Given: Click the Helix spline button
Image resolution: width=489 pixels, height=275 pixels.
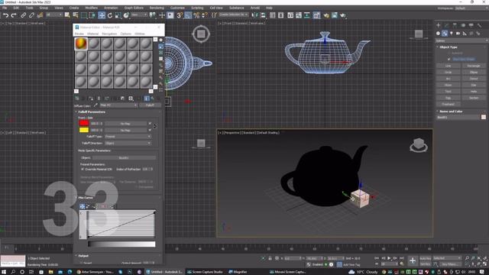Looking at the screenshot, I should [474, 92].
